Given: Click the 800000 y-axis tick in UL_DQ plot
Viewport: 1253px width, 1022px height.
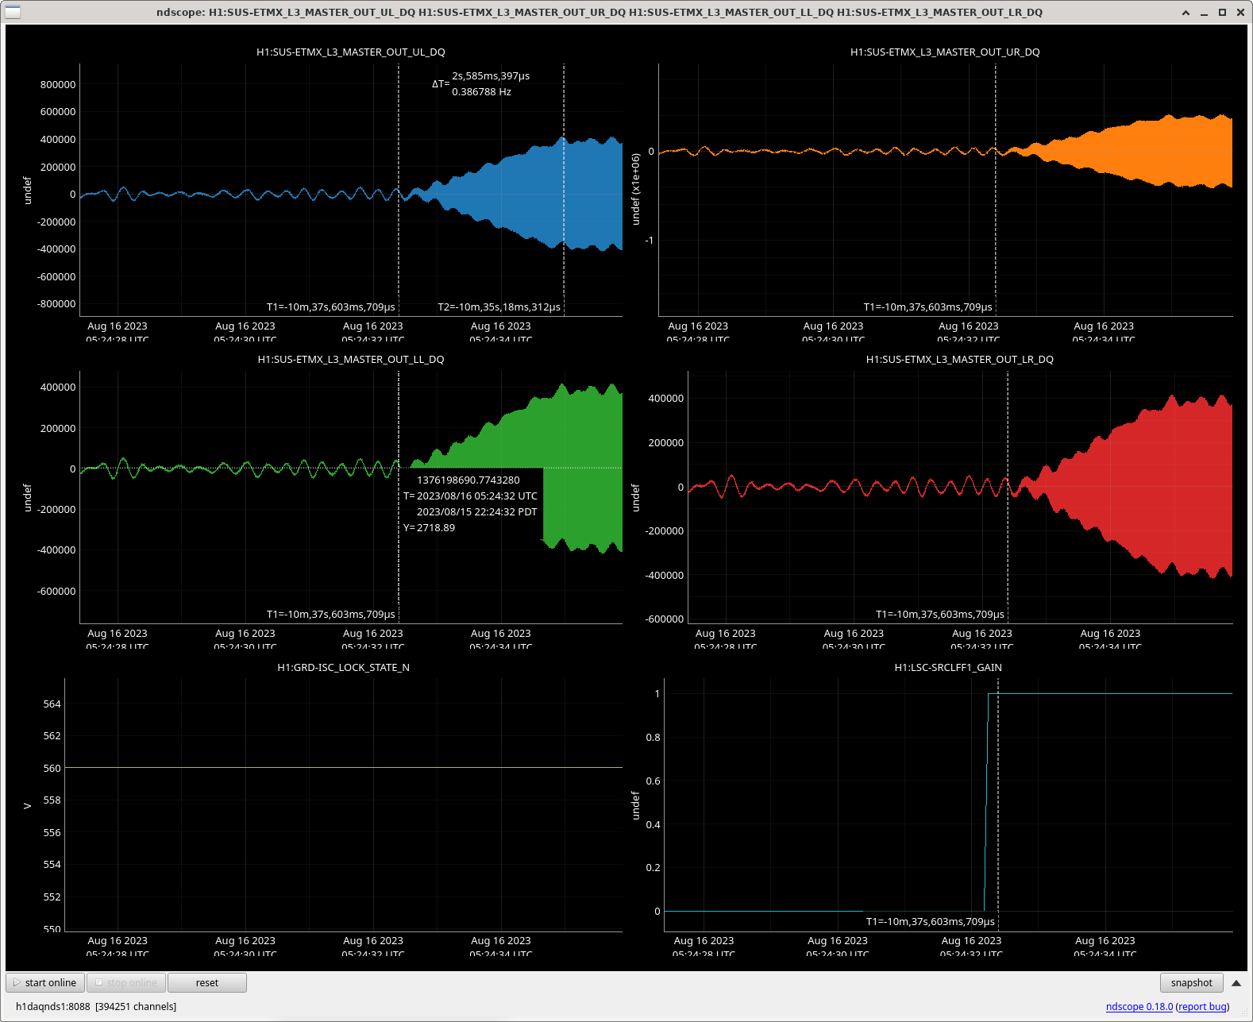Looking at the screenshot, I should tap(58, 84).
